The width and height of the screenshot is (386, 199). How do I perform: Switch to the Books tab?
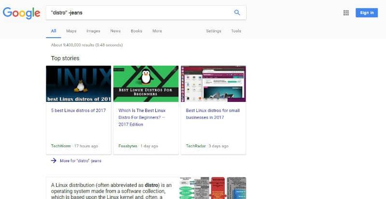pyautogui.click(x=137, y=31)
